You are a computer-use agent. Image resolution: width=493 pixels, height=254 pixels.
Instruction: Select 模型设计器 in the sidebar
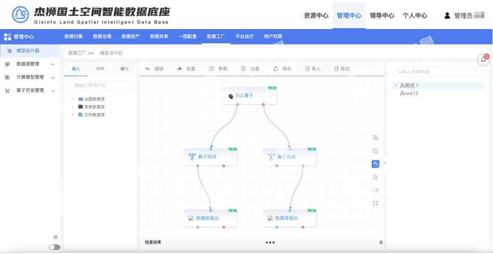tap(30, 51)
